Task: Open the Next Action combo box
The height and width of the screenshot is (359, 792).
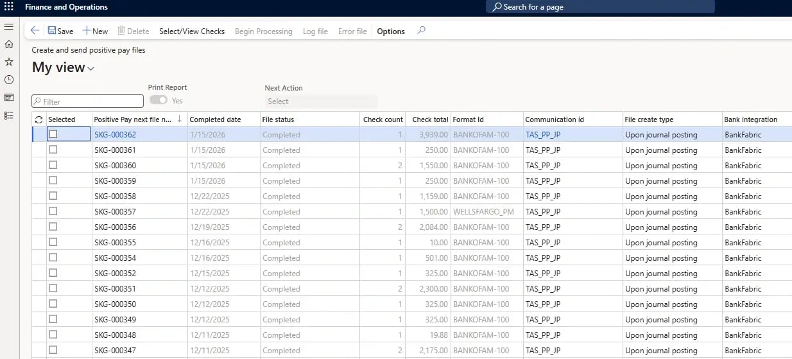Action: point(321,101)
